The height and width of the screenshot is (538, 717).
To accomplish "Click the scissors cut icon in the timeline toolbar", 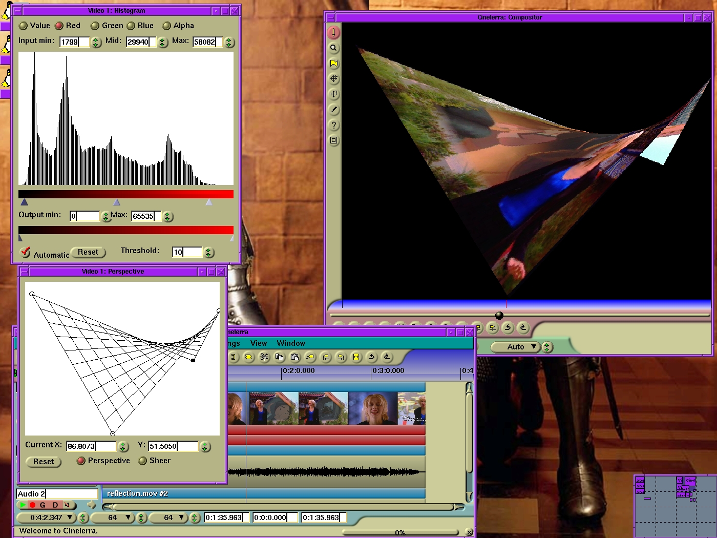I will pos(264,357).
